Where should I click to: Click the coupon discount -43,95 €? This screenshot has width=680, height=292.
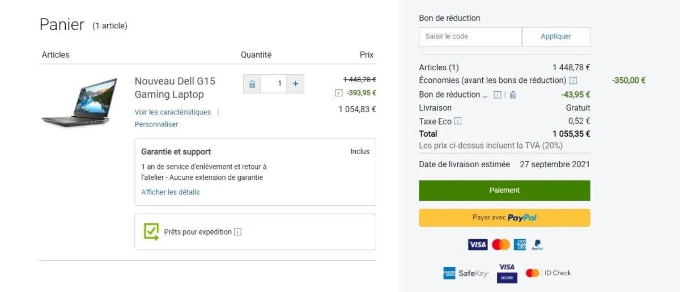point(576,95)
